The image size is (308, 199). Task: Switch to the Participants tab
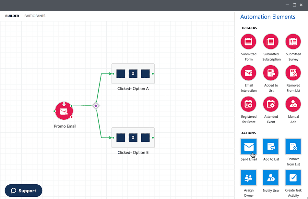pos(35,16)
